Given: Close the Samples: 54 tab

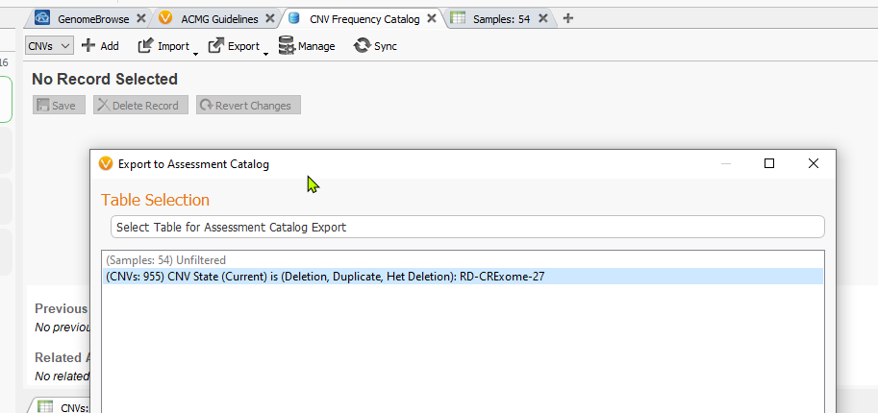Looking at the screenshot, I should pyautogui.click(x=542, y=18).
